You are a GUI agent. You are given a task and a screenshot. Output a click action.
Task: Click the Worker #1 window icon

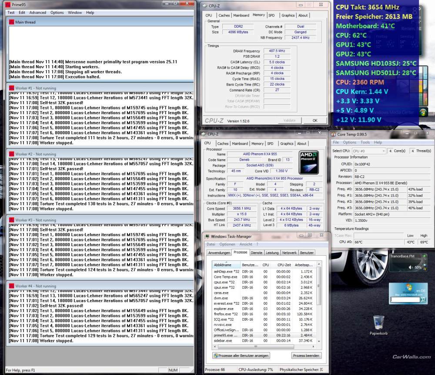pos(11,88)
